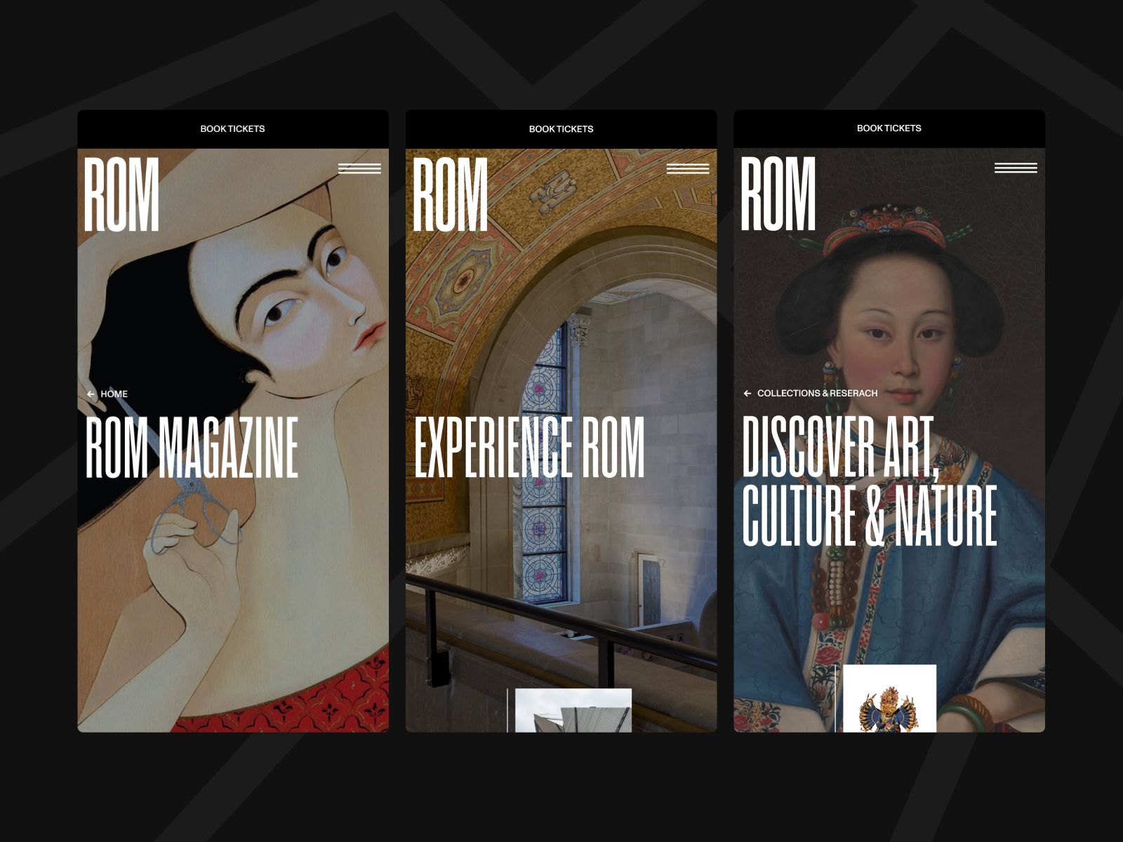Viewport: 1123px width, 842px height.
Task: Select the EXPERIENCE ROM heading
Action: 529,448
